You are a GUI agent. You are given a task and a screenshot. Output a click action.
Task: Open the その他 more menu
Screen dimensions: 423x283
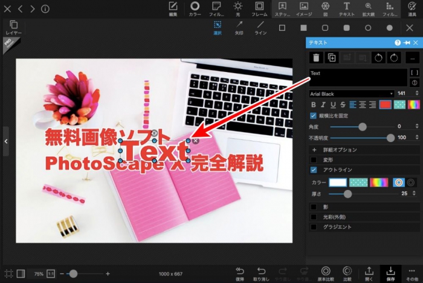point(412,274)
